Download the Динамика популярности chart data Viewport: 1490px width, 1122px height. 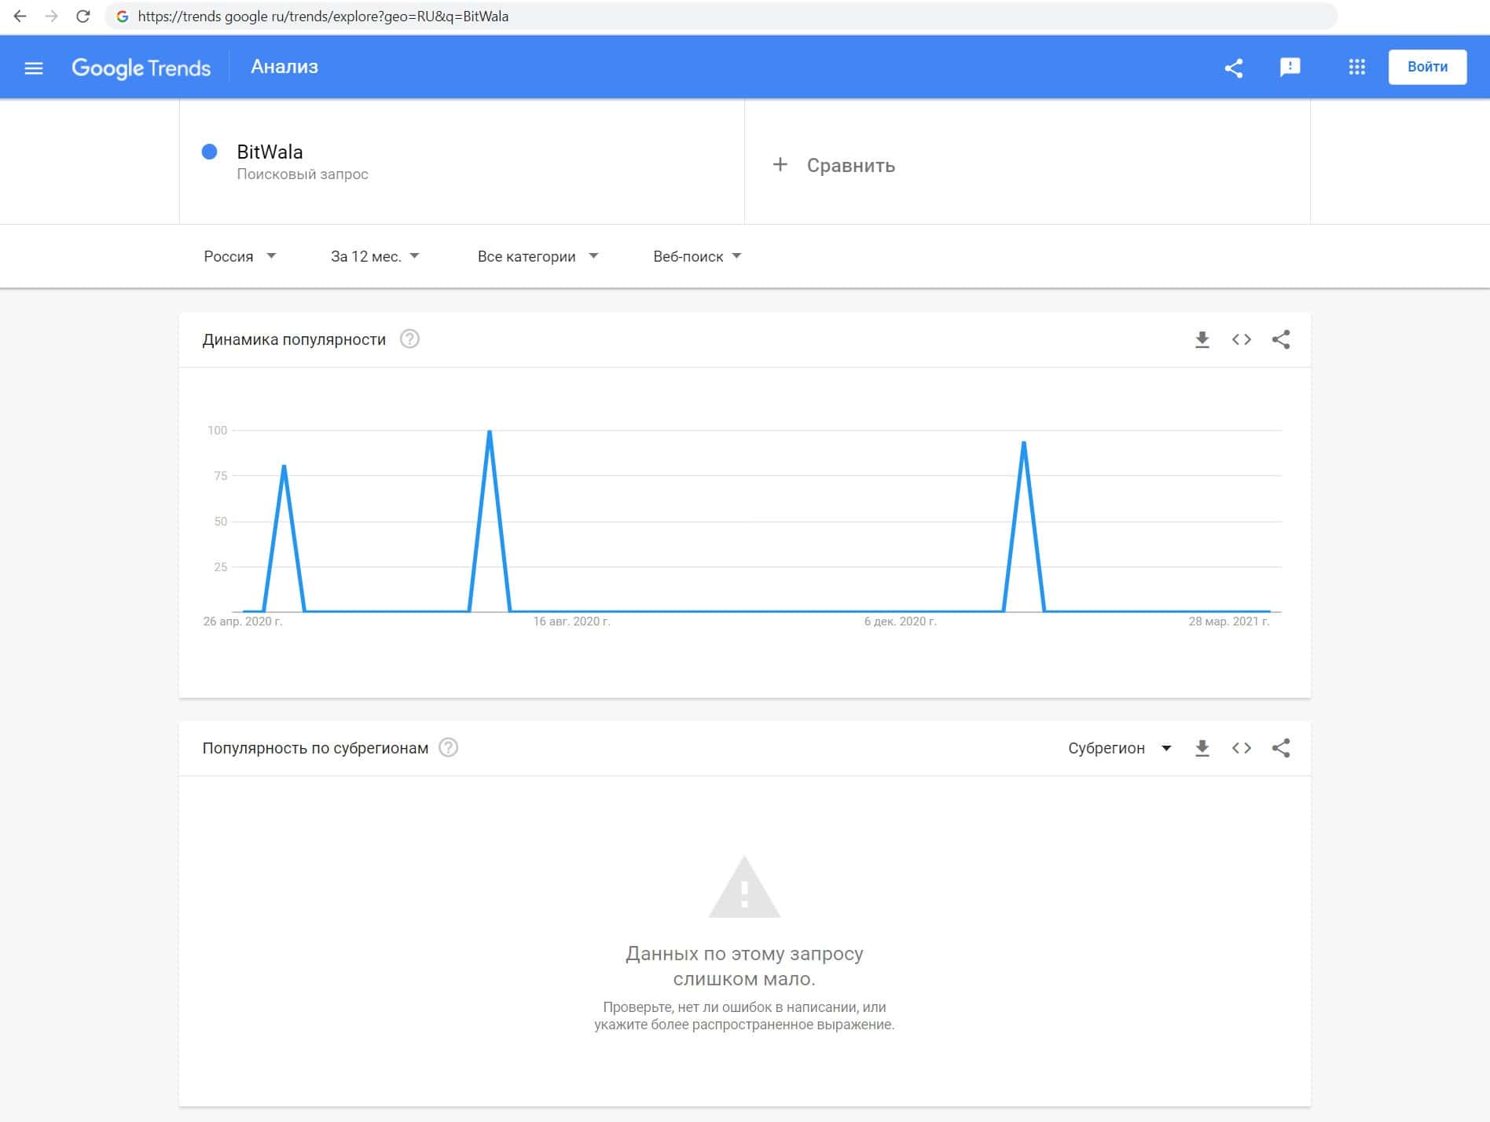[x=1202, y=339]
